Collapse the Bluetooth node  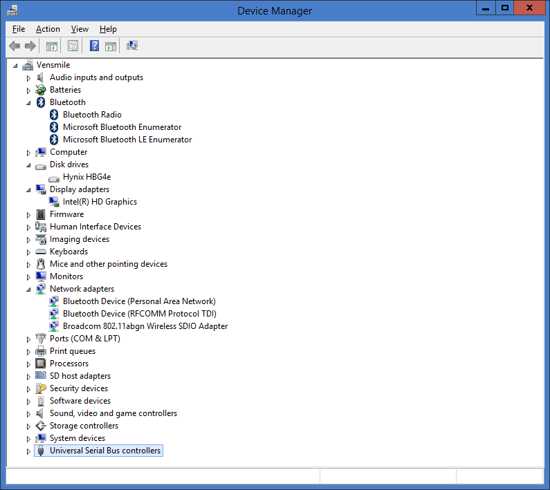[x=28, y=103]
